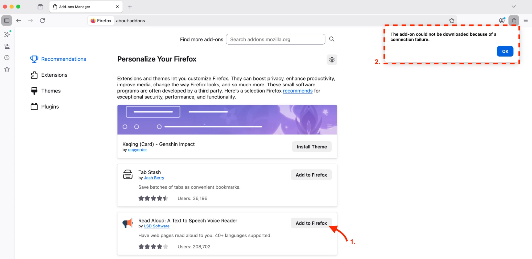Image resolution: width=532 pixels, height=259 pixels.
Task: Click the Tab Stash extension icon
Action: tap(128, 175)
